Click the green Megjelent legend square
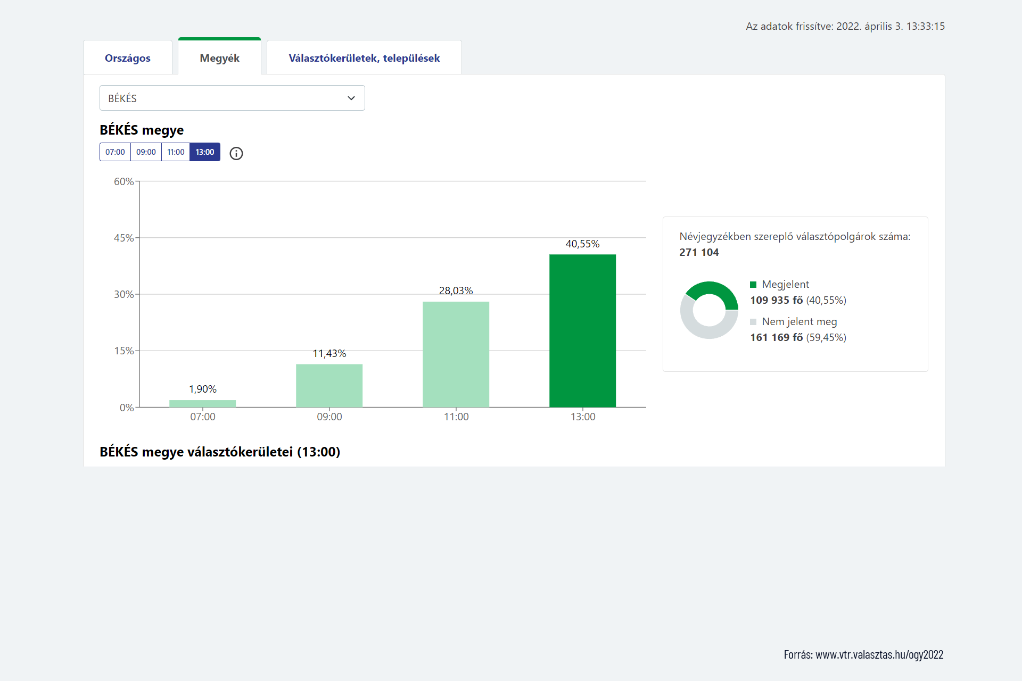 click(753, 285)
